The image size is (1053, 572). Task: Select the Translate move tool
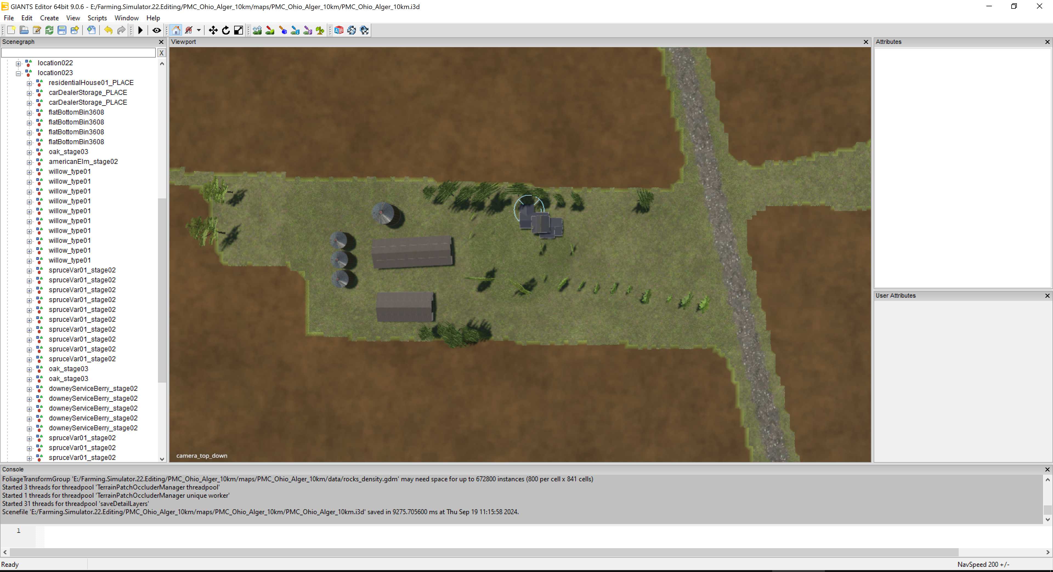pyautogui.click(x=213, y=30)
